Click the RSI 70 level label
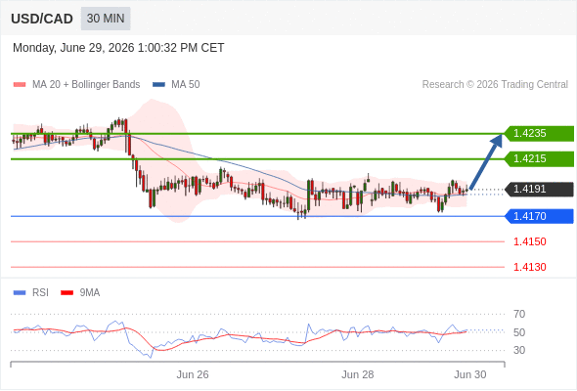Screen dimensions: 577x391 519,314
